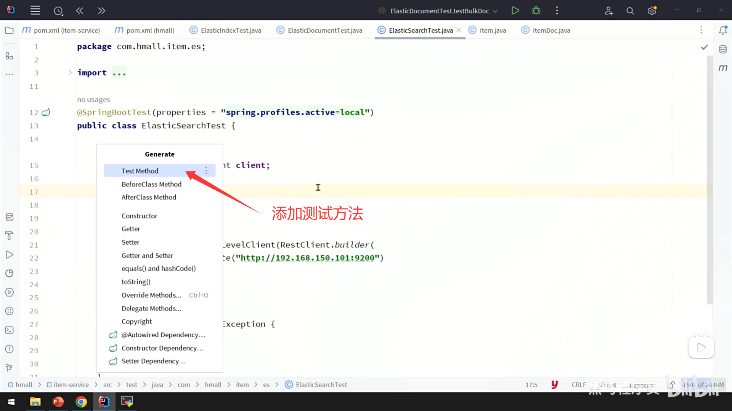Open Test Method more options
Screen dimensions: 732x411
click(206, 170)
